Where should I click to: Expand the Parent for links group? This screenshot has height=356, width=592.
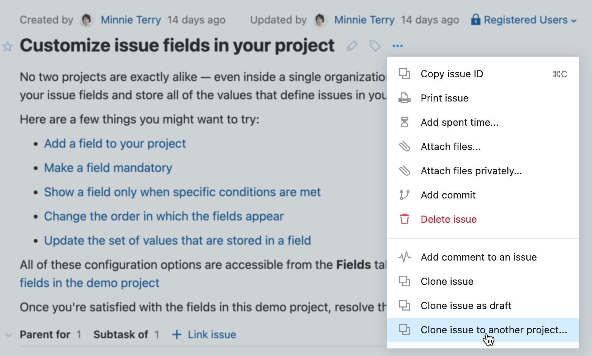(45, 335)
